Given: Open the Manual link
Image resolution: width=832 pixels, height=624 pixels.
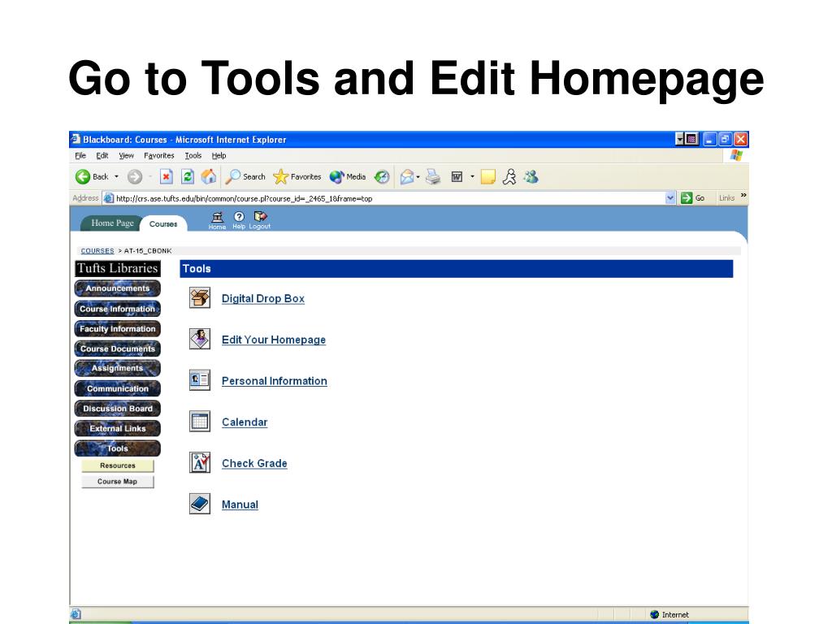Looking at the screenshot, I should click(240, 505).
